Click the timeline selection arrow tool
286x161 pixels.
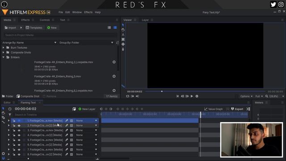click(3, 108)
